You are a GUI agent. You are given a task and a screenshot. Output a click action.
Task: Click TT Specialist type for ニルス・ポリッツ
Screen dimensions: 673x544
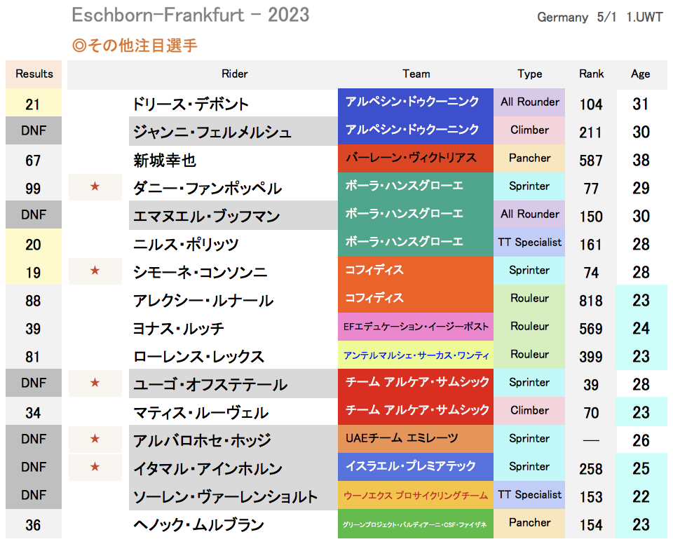pyautogui.click(x=529, y=243)
